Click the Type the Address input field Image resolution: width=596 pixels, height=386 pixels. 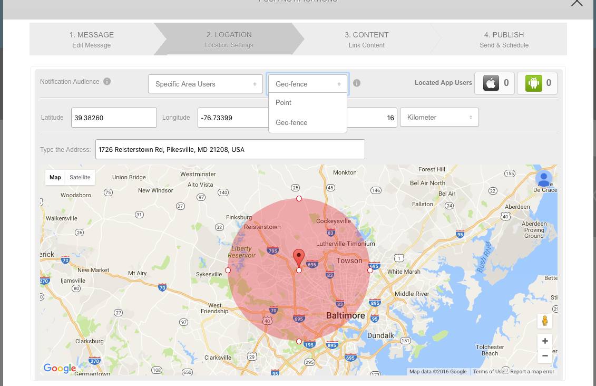click(x=230, y=149)
